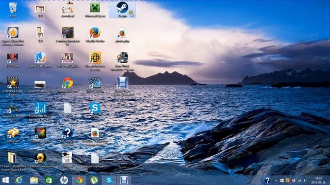The image size is (330, 185).
Task: Launch Google Chrome from the desktop
Action: pyautogui.click(x=68, y=83)
